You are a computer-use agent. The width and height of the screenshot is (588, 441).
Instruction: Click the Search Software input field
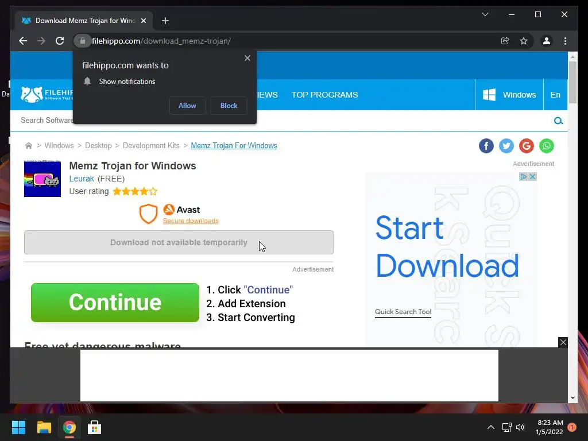pyautogui.click(x=281, y=121)
